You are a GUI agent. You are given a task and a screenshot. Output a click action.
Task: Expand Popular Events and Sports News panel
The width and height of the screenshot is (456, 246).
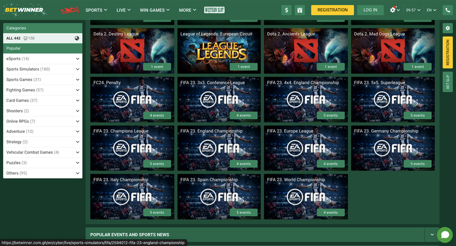click(432, 234)
